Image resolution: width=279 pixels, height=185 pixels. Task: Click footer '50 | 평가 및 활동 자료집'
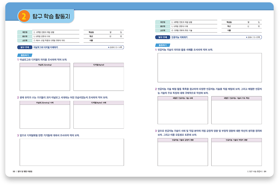[x=22, y=171]
